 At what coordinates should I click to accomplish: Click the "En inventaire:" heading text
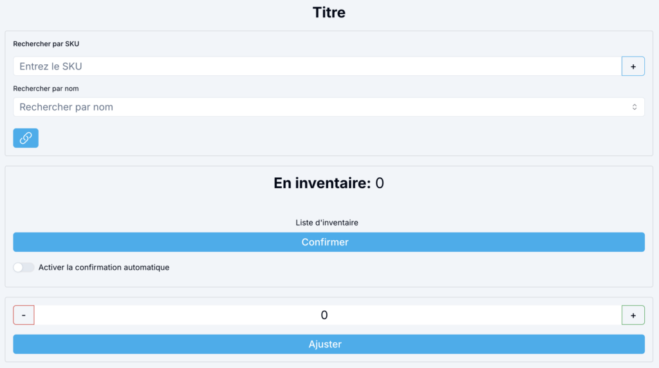click(322, 184)
